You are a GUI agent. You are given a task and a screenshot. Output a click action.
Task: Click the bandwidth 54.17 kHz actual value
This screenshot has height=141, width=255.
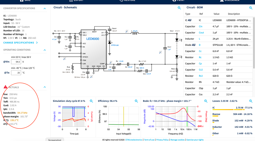tap(22, 113)
